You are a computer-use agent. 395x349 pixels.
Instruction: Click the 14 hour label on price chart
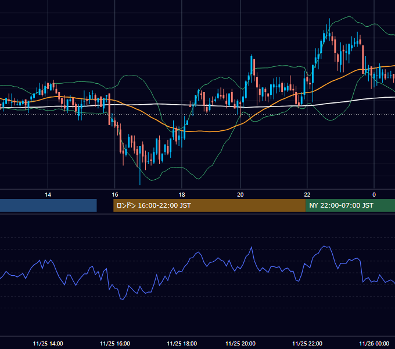tap(48, 195)
